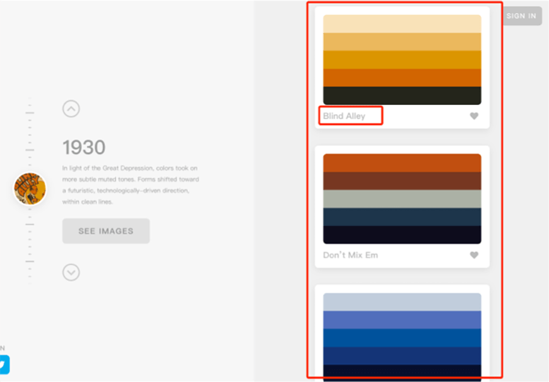Pick the golden amber stripe in Blind Alley
Screen dimensions: 549x382
[402, 60]
